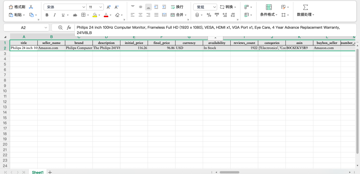Click the cell styles icon

[284, 7]
